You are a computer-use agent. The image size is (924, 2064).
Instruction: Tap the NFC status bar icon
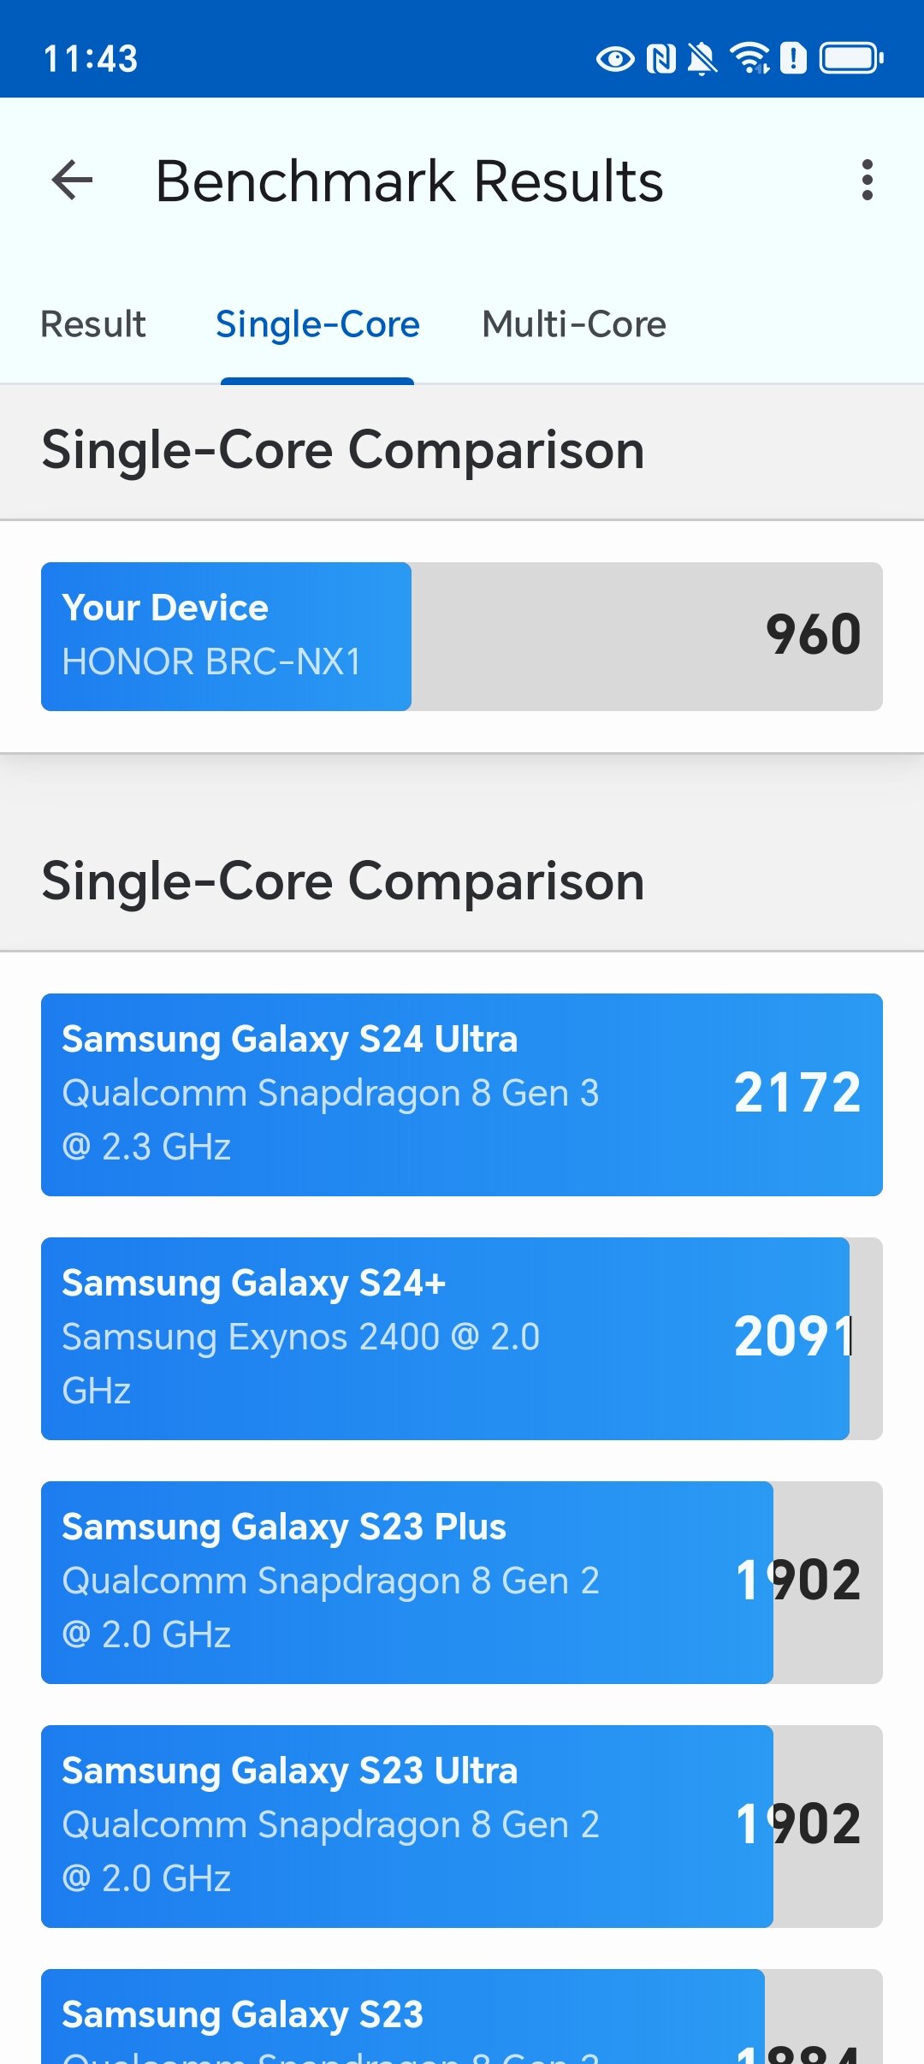661,59
